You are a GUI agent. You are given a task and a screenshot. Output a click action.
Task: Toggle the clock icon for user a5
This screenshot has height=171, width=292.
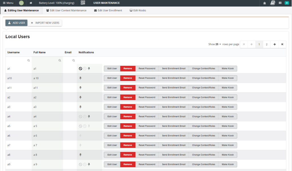point(85,126)
